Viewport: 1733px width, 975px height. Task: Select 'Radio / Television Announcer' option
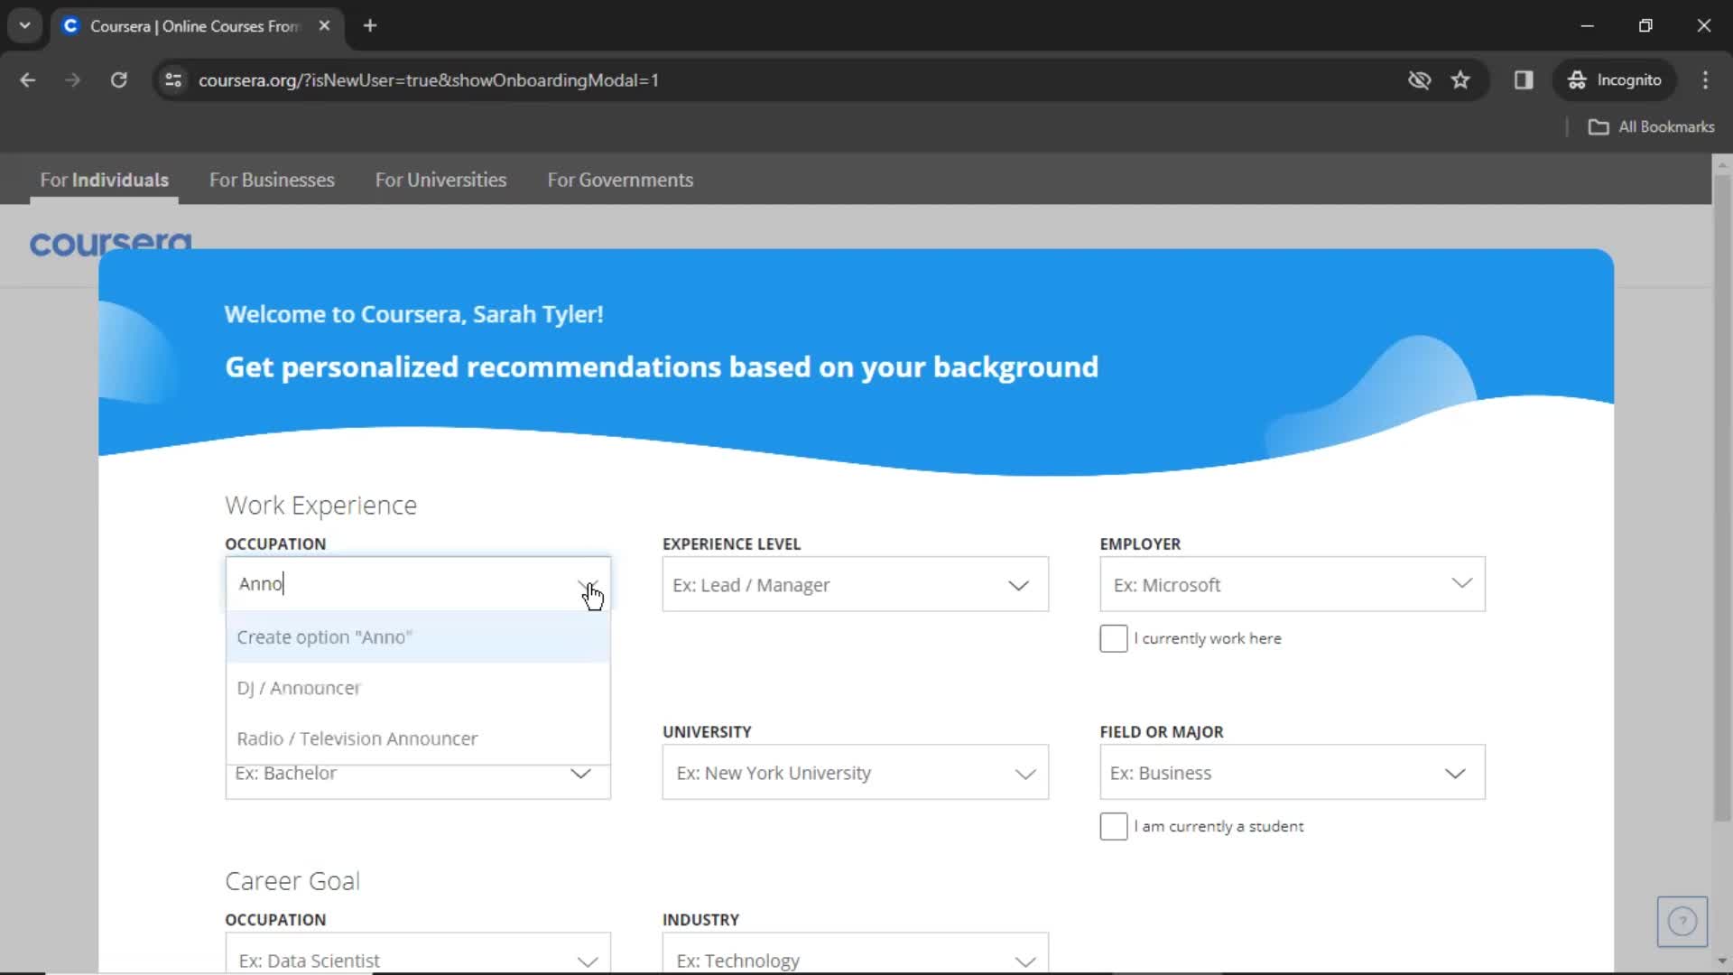(357, 738)
